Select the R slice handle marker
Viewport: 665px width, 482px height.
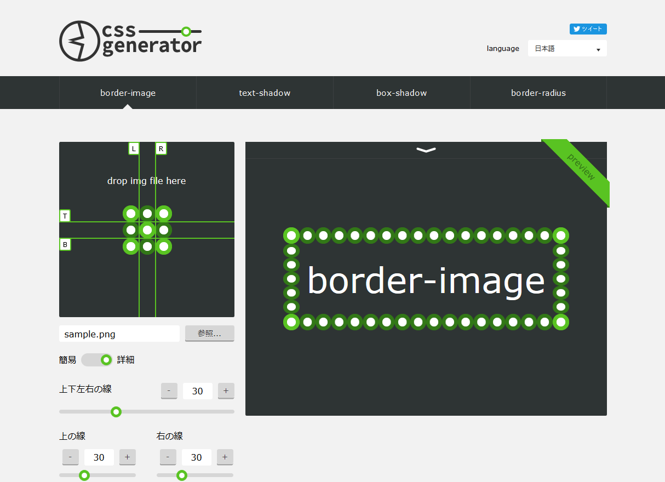(x=161, y=148)
